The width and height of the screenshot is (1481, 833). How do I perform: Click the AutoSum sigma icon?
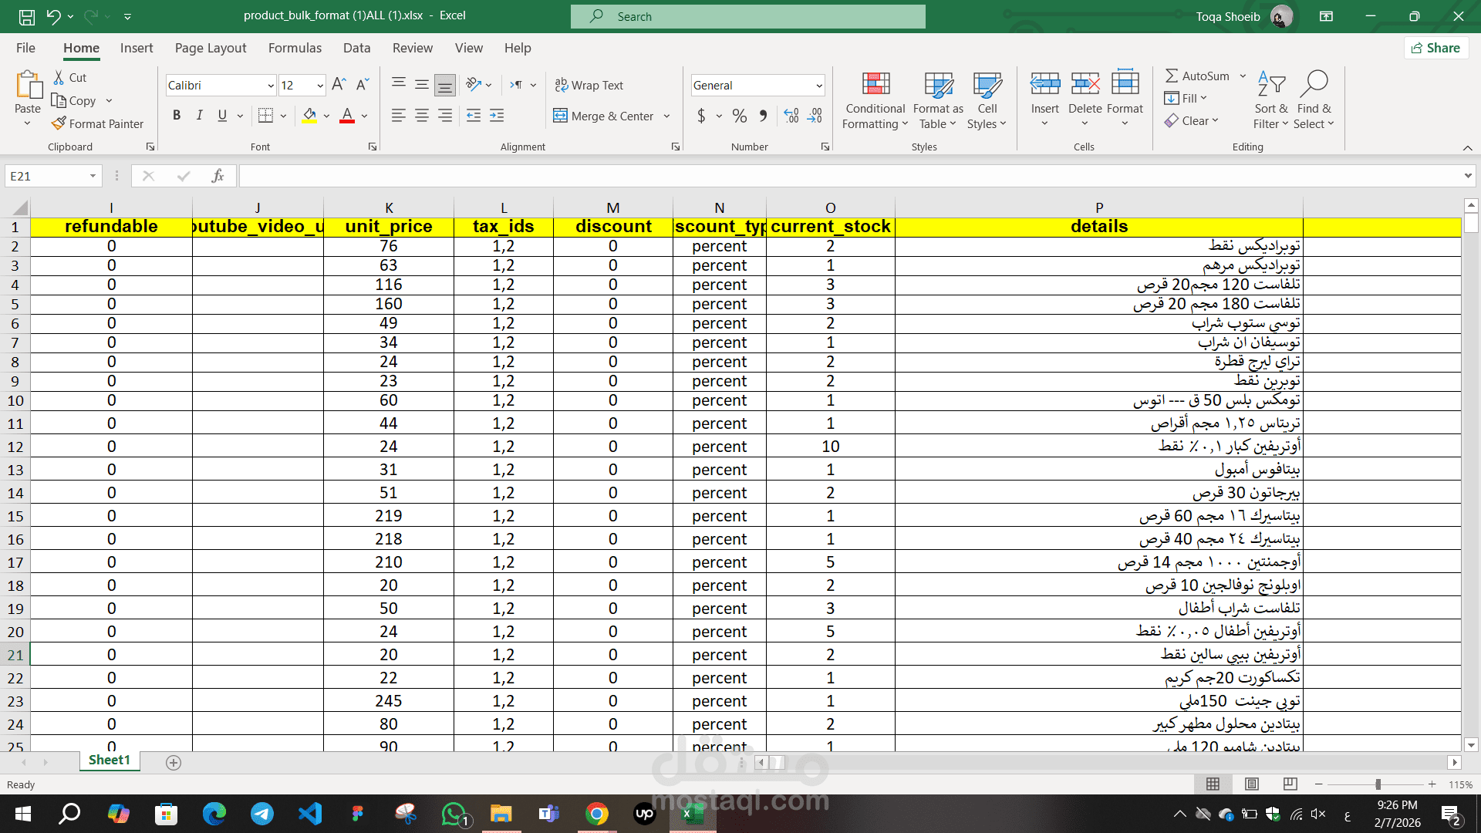(1172, 76)
